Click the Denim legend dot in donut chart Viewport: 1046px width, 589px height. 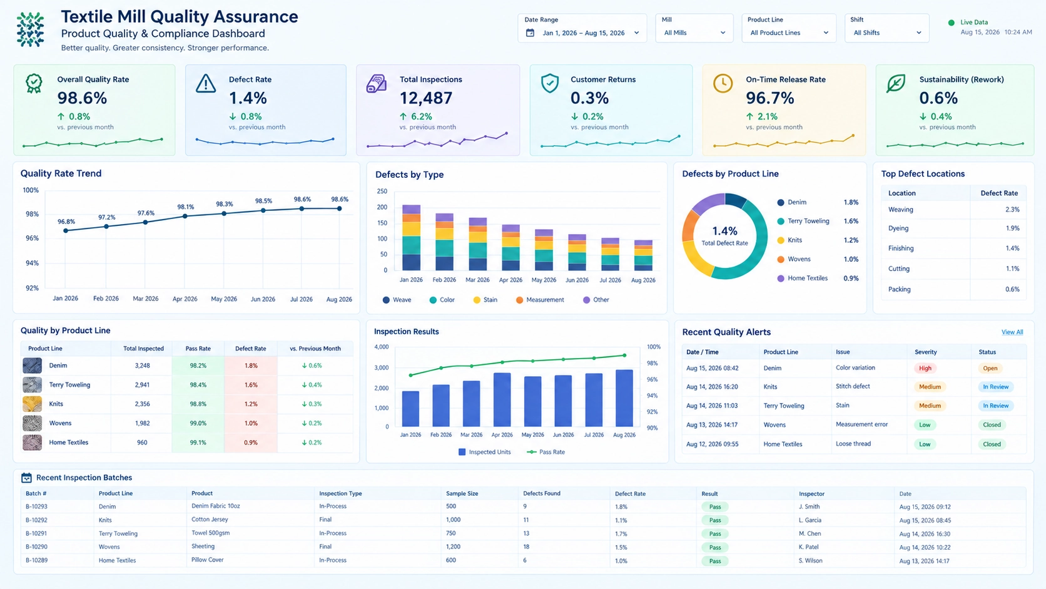point(781,202)
